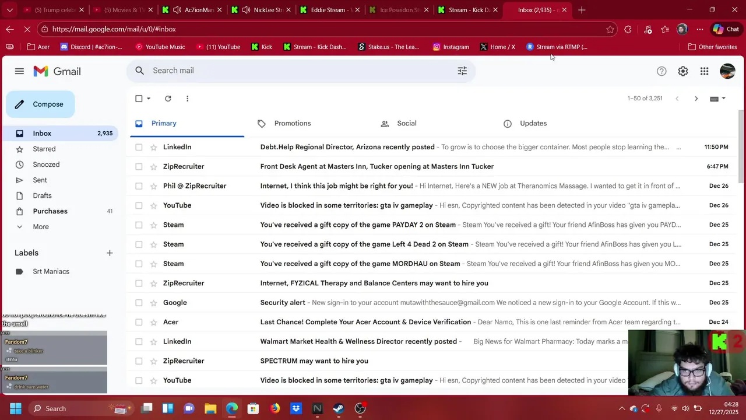Image resolution: width=746 pixels, height=420 pixels.
Task: Select the Phil @ ZipRecruiter email checkbox
Action: [139, 186]
